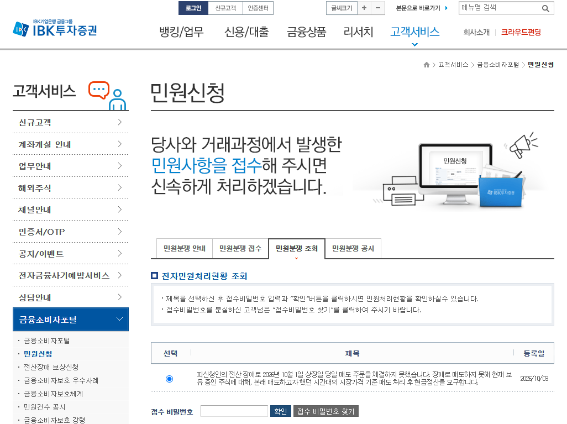
Task: Open 전산장애 보상신청 in sidebar
Action: click(x=51, y=367)
